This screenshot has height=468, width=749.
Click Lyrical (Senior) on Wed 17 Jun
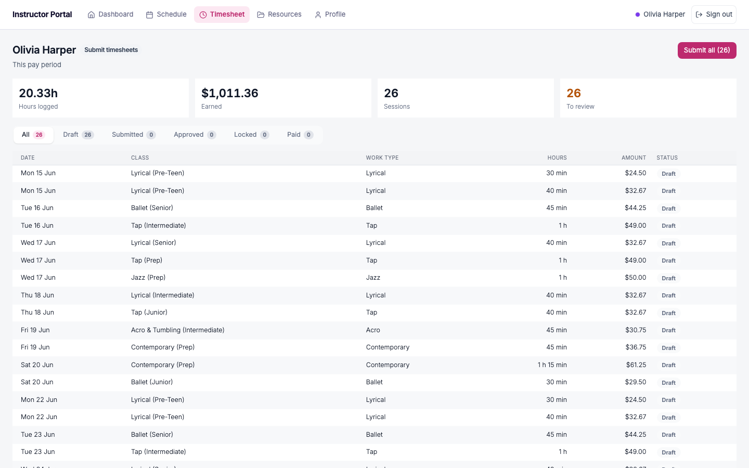[x=153, y=243]
